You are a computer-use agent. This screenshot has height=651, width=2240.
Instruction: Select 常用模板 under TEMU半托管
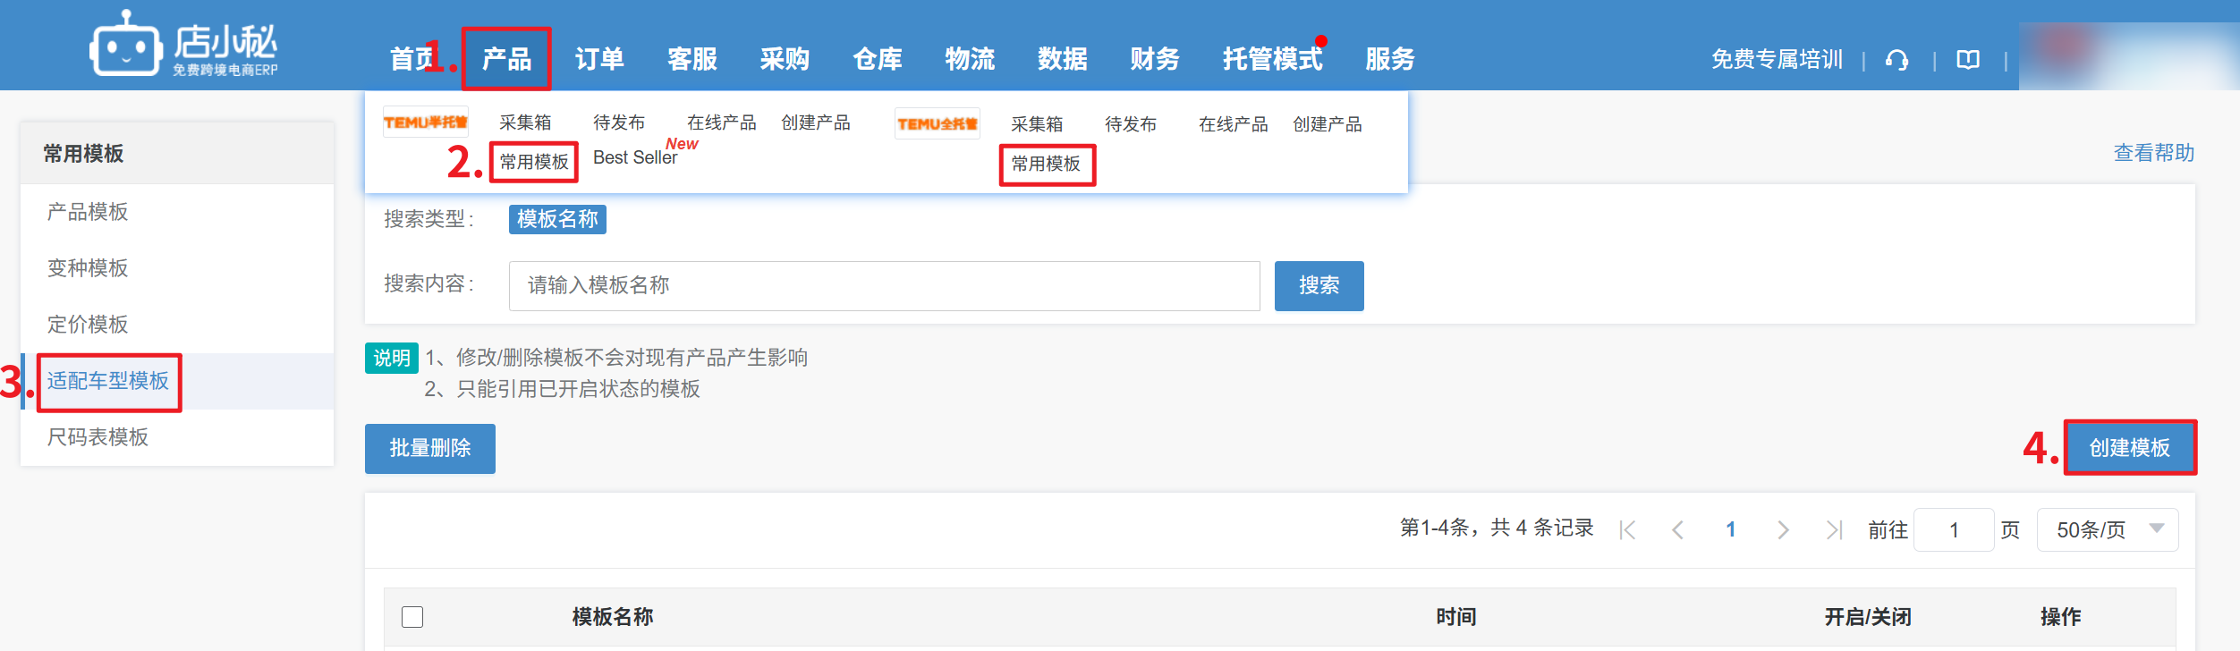(534, 162)
